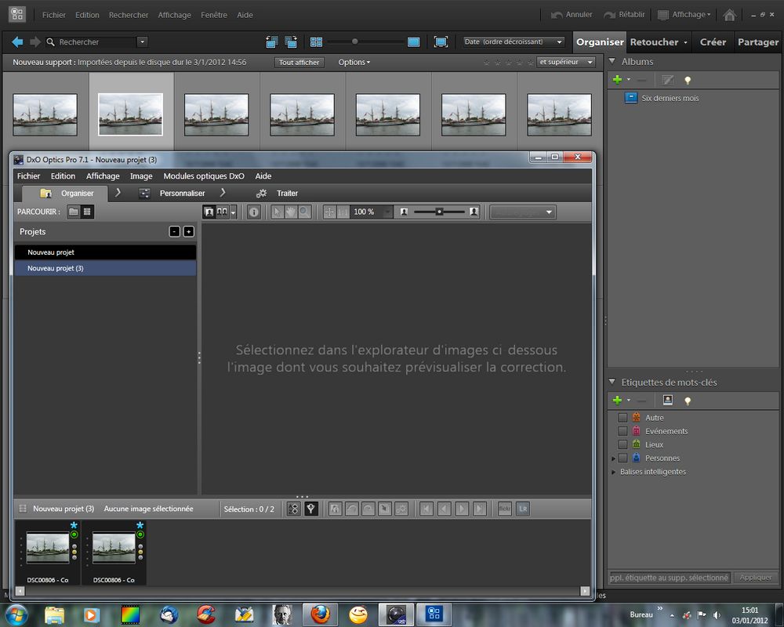Expand the Balises intelligentes tree item

[613, 472]
